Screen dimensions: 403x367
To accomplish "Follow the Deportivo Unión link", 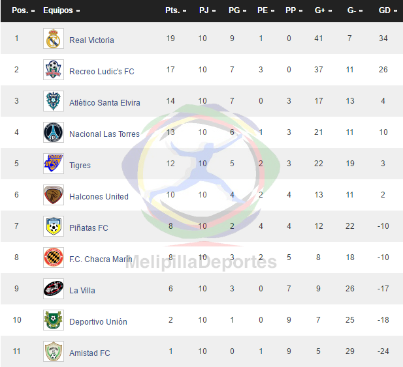I will click(98, 322).
